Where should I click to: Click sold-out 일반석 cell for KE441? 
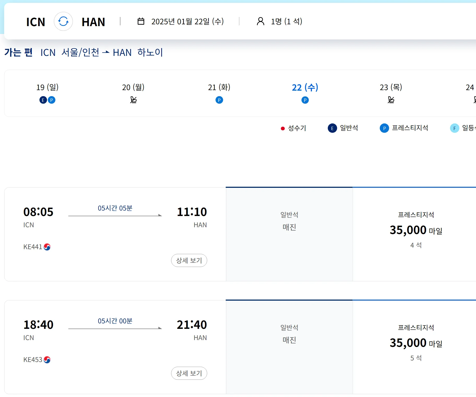pyautogui.click(x=289, y=234)
